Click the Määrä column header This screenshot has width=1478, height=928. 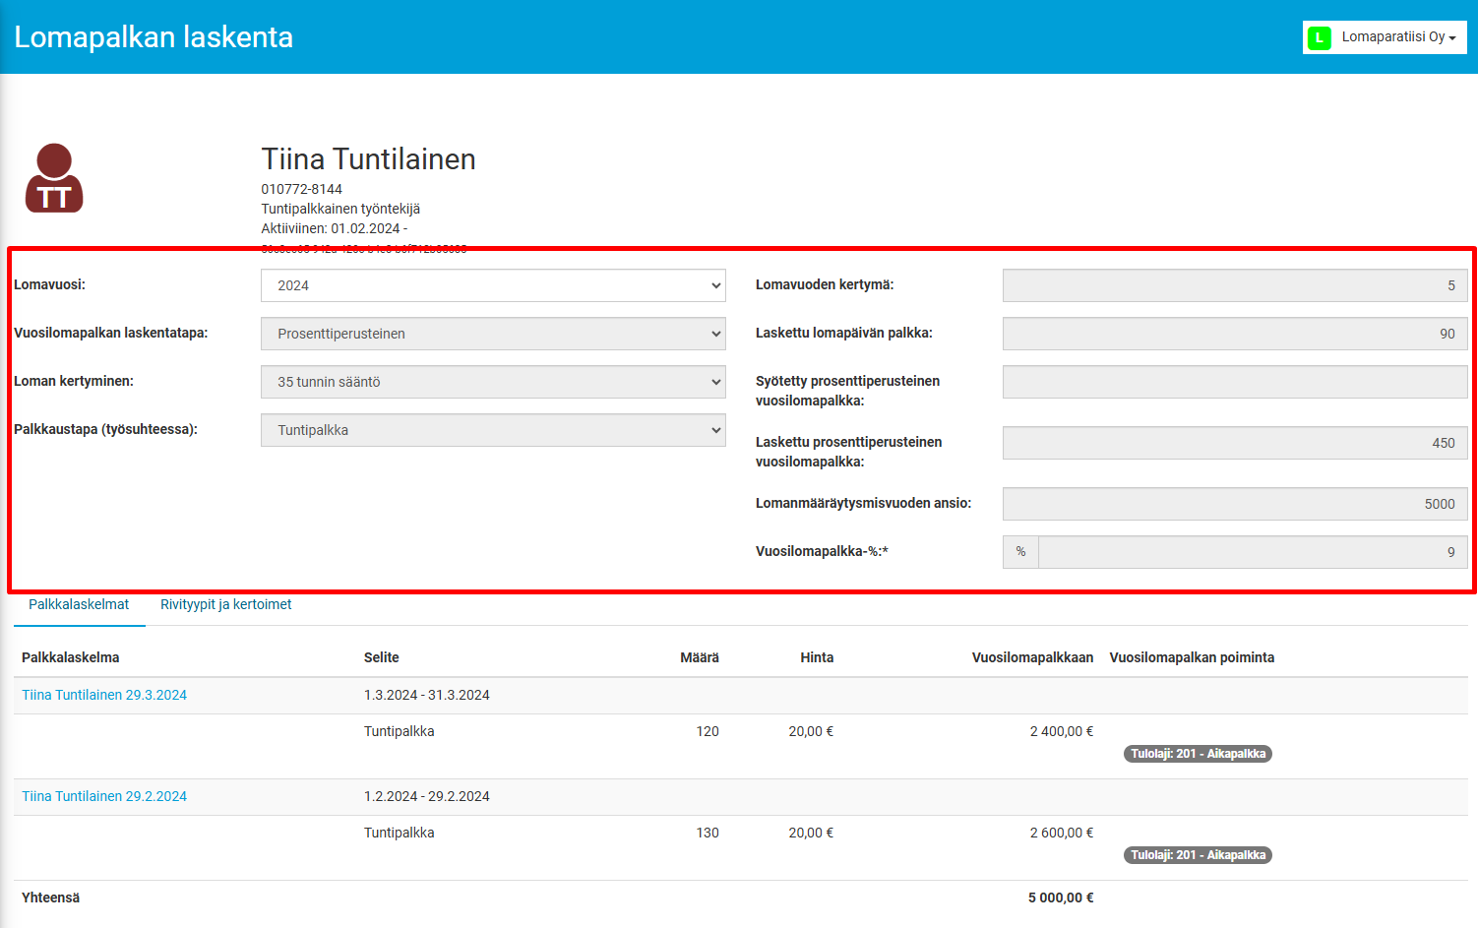(x=700, y=657)
